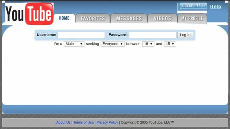This screenshot has height=129, width=230.
Task: Expand the Male gender dropdown
Action: [74, 44]
